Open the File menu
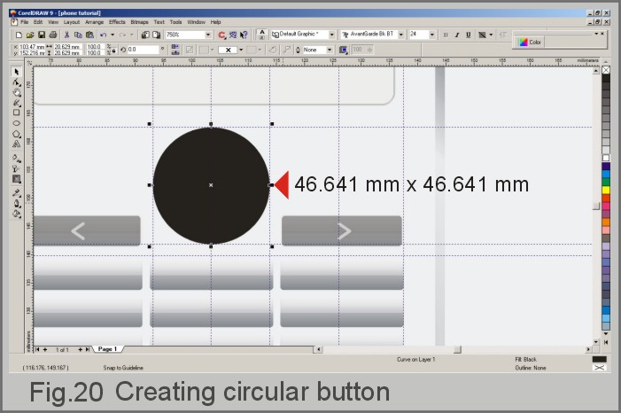 coord(24,22)
